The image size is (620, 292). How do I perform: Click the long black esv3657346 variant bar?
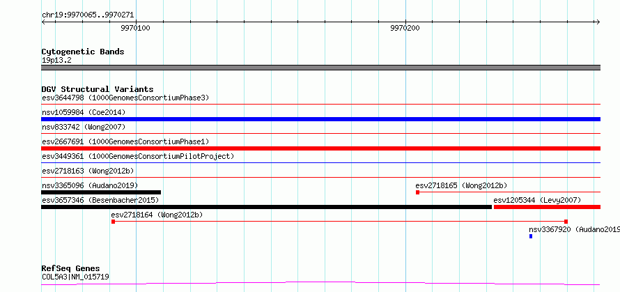click(x=267, y=207)
